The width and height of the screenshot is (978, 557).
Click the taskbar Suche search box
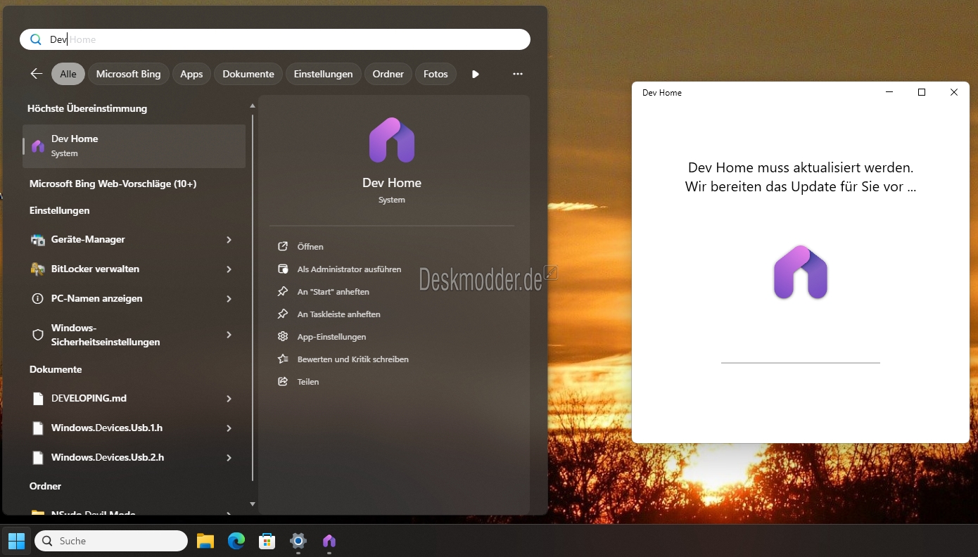(111, 541)
